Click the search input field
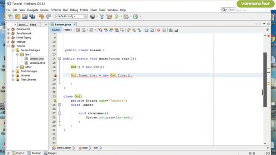Screen dimensions: 276x155 click(x=249, y=9)
